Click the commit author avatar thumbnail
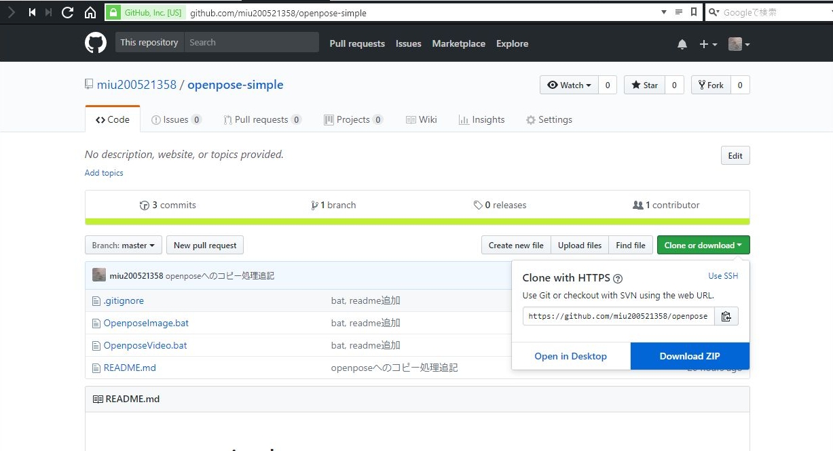This screenshot has height=451, width=833. (99, 275)
